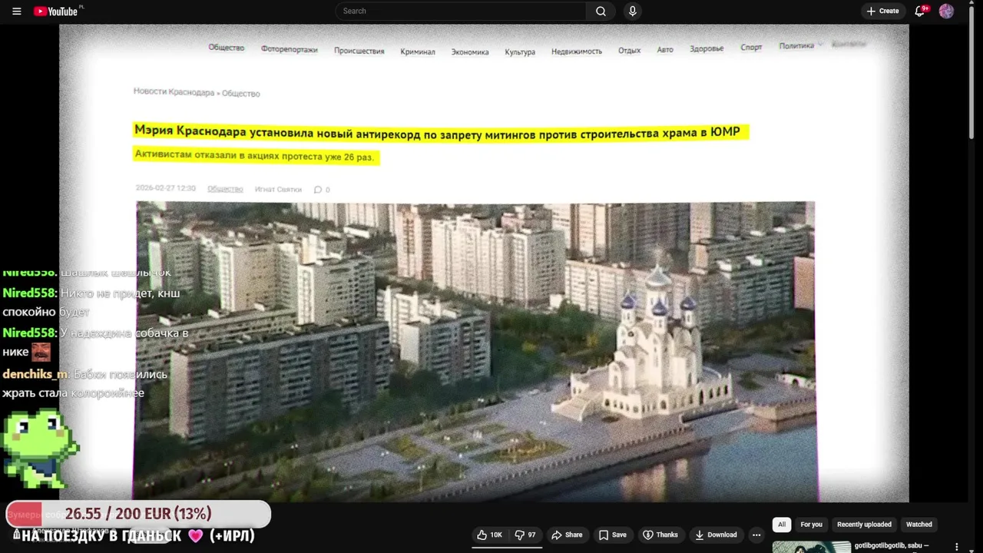983x553 pixels.
Task: Click the subtitle about 26 отказов
Action: pos(254,156)
